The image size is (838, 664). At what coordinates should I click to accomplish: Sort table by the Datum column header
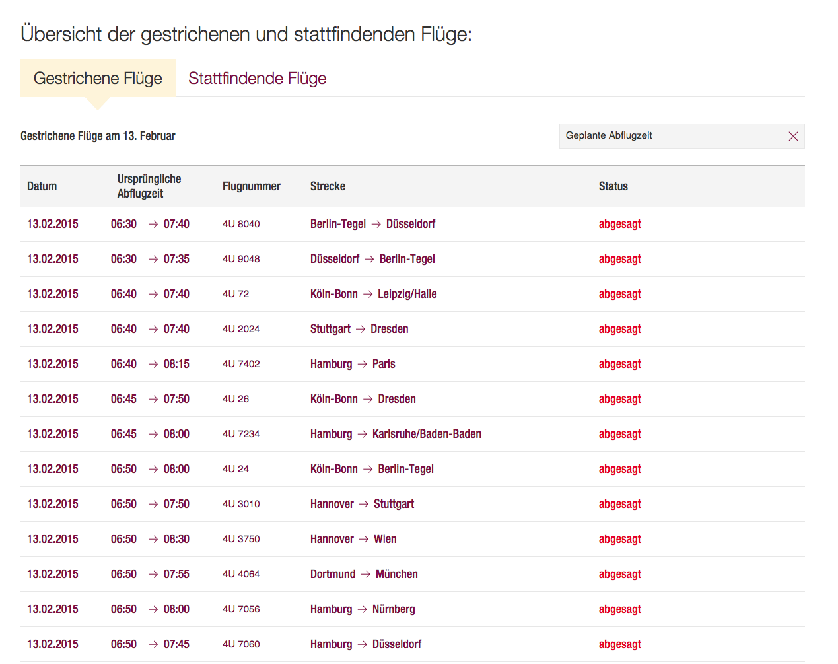pos(42,186)
